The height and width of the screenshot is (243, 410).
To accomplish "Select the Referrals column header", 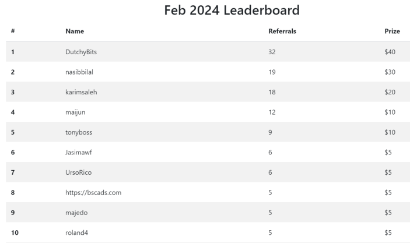I will pyautogui.click(x=282, y=31).
